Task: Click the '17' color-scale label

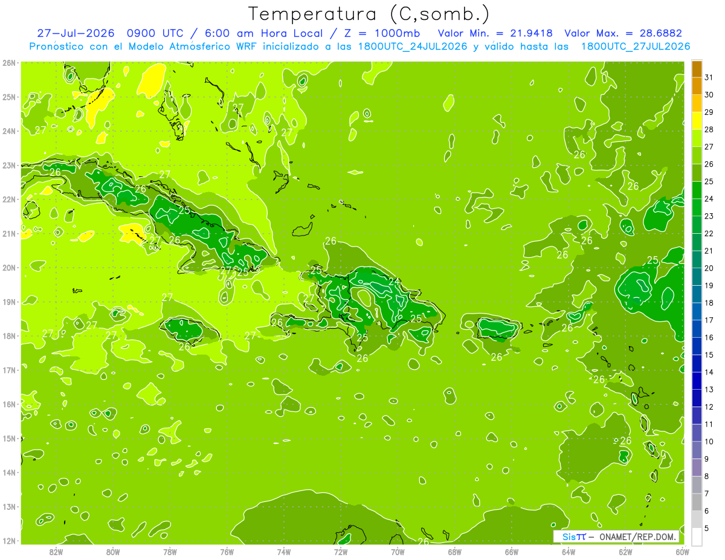Action: click(709, 320)
